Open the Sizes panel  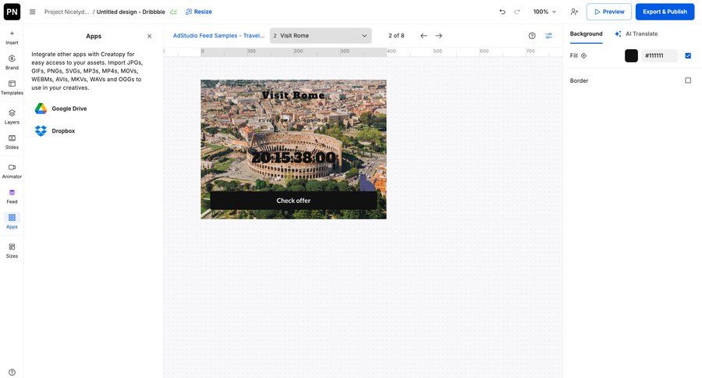pos(12,250)
